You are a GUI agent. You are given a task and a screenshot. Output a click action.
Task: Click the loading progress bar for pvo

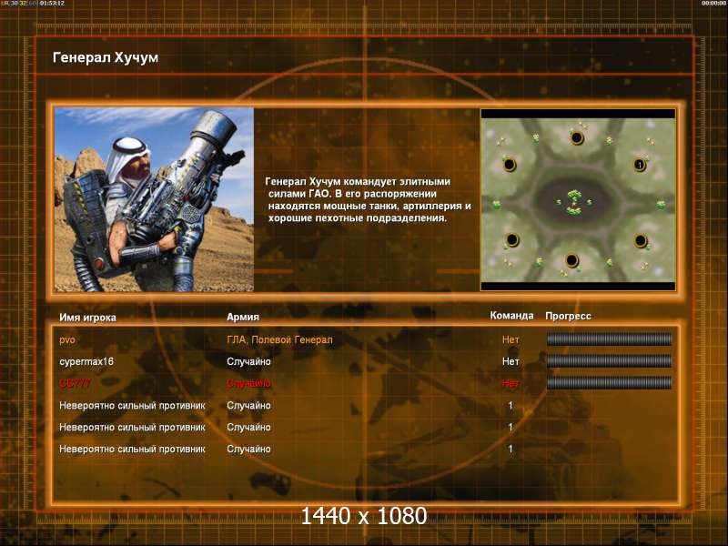[x=609, y=339]
